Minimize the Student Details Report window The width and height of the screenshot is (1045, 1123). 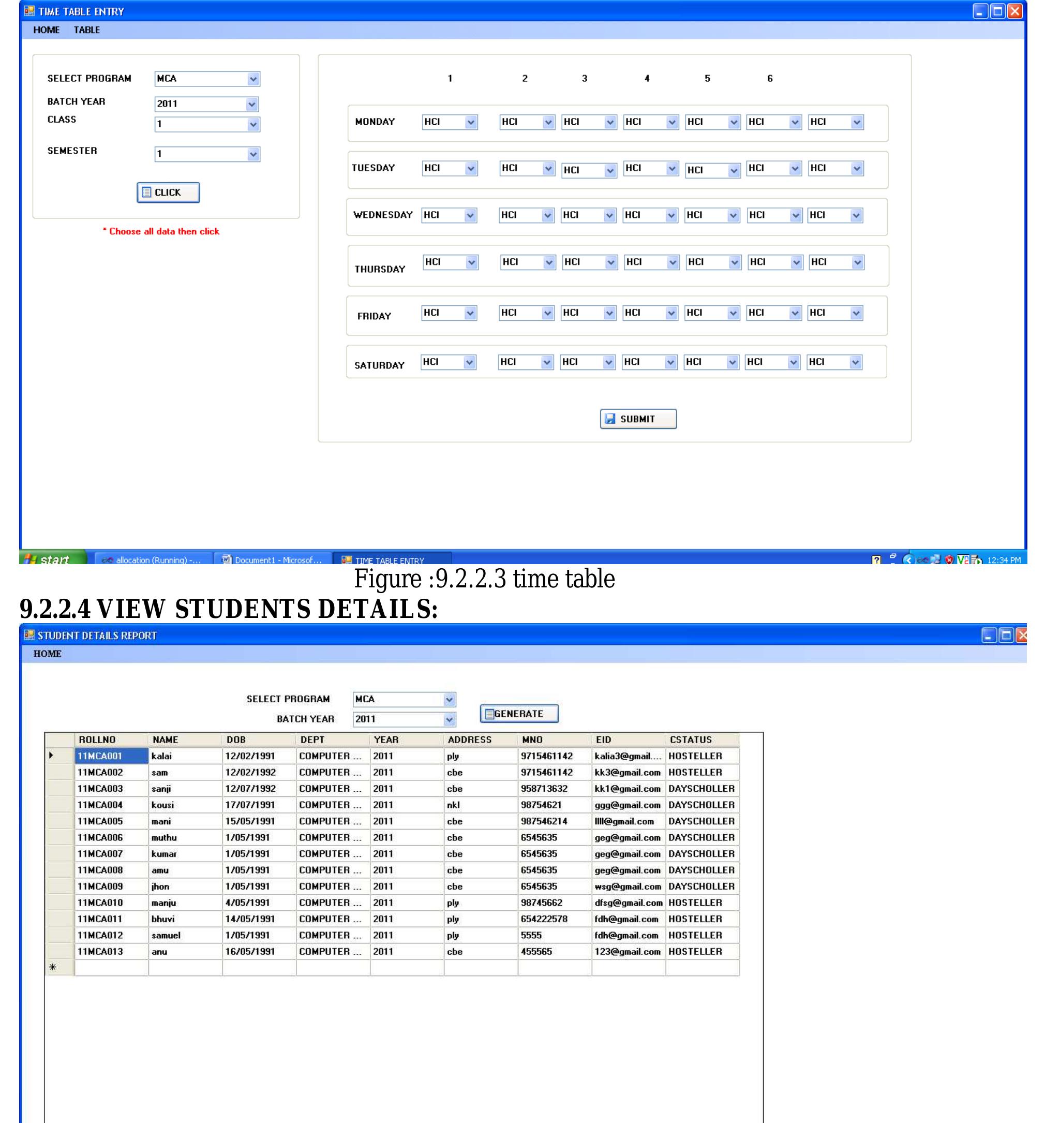click(989, 636)
